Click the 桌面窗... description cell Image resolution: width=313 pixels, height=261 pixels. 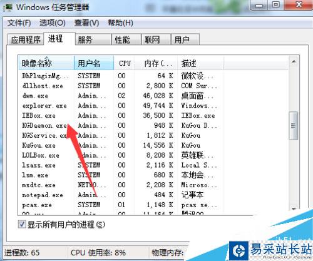click(x=197, y=96)
